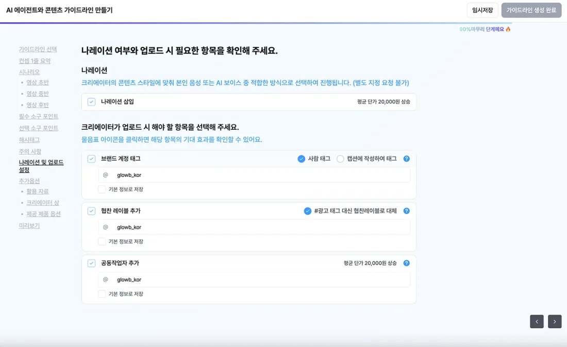Check 기본 정보로 저장 under 브랜드 계정 태그

tap(102, 189)
